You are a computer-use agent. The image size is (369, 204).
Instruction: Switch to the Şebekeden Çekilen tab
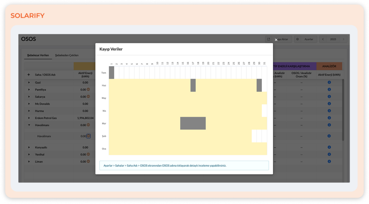coord(67,55)
